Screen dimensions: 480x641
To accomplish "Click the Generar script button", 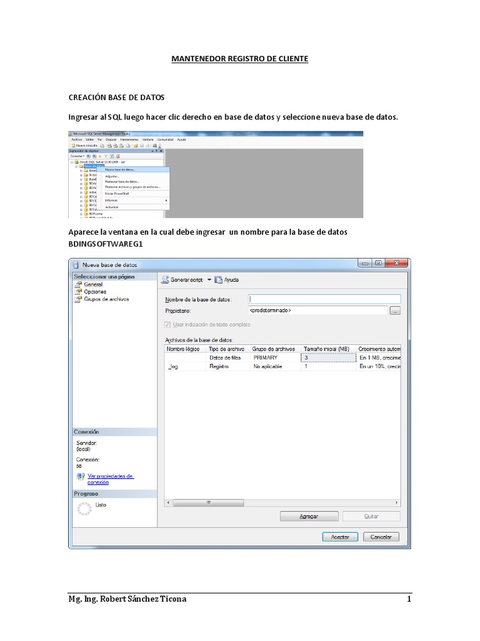I will [x=182, y=280].
